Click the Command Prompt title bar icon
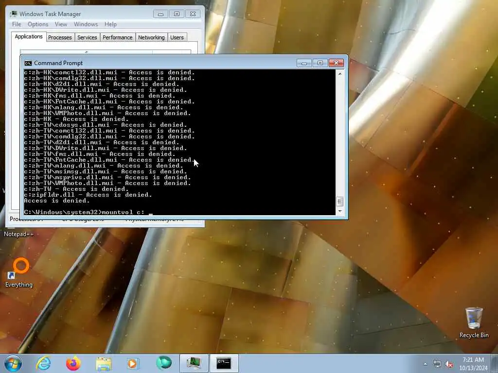498x373 pixels. point(28,63)
